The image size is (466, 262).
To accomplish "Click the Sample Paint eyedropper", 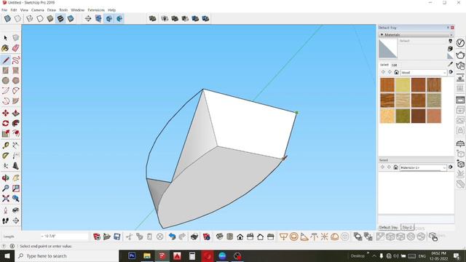I will pyautogui.click(x=451, y=64).
